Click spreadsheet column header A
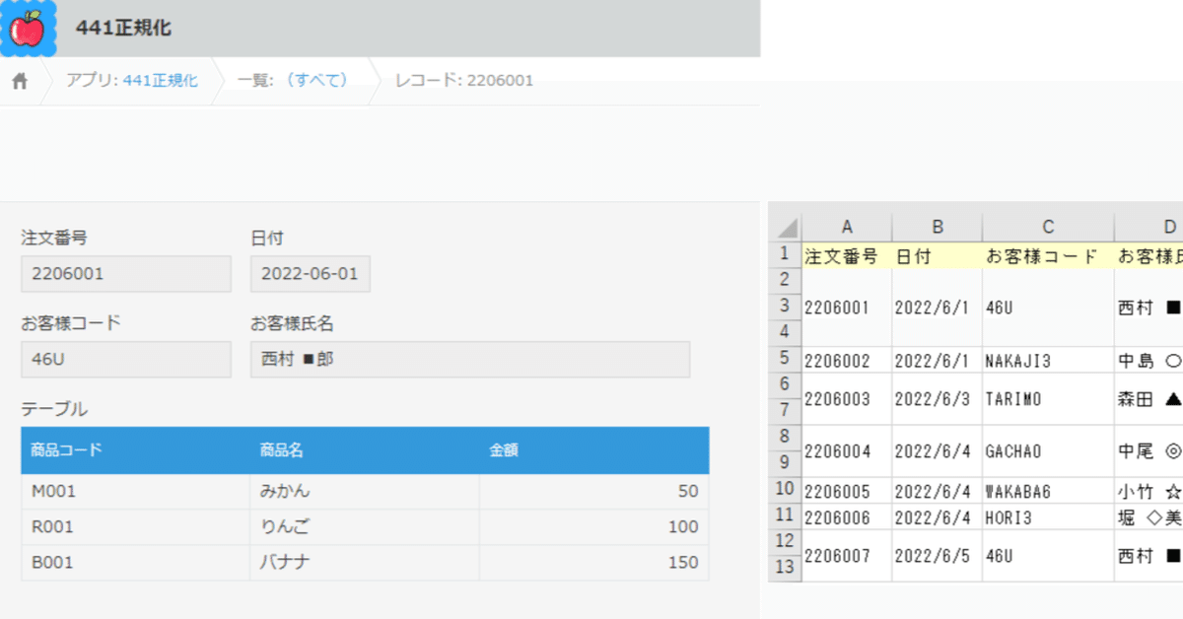This screenshot has width=1183, height=619. click(x=847, y=225)
